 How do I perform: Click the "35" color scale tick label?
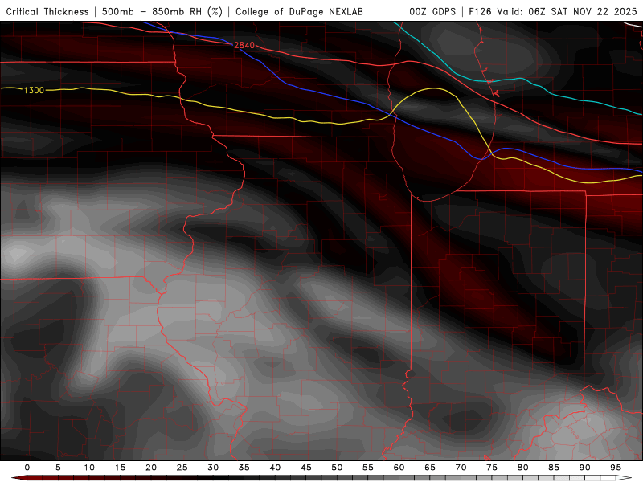click(244, 468)
